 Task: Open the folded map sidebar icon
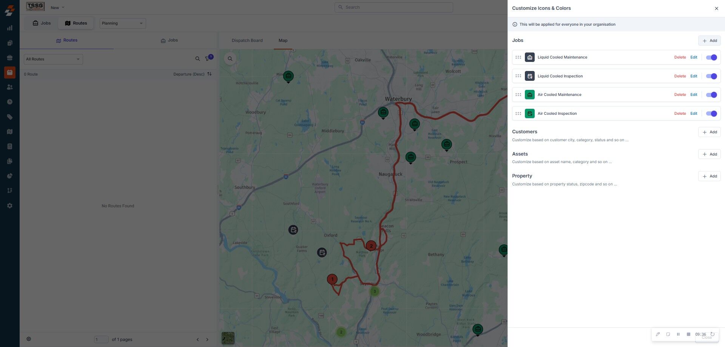point(10,131)
